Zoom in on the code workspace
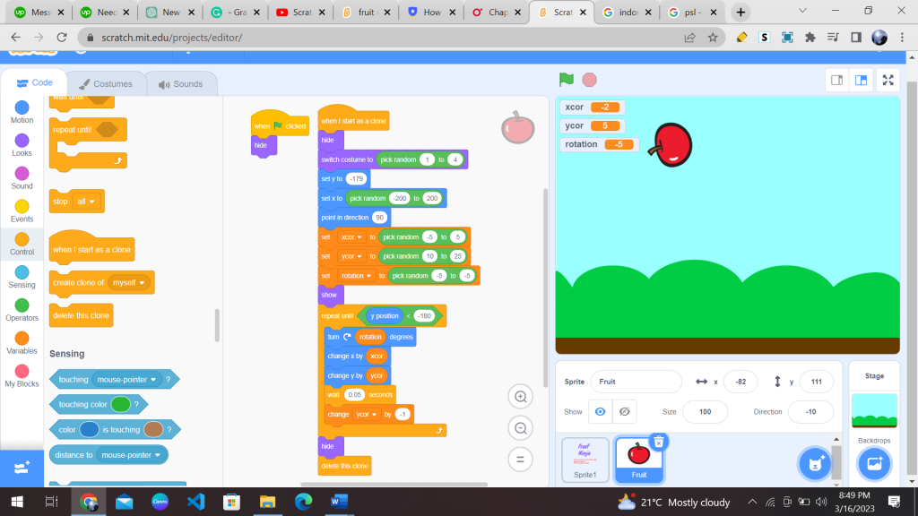 [521, 396]
